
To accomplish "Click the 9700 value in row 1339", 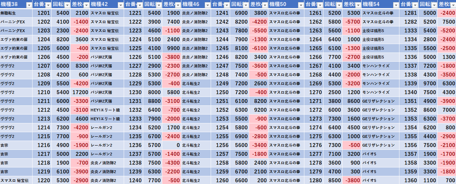I will pyautogui.click(x=428, y=84).
